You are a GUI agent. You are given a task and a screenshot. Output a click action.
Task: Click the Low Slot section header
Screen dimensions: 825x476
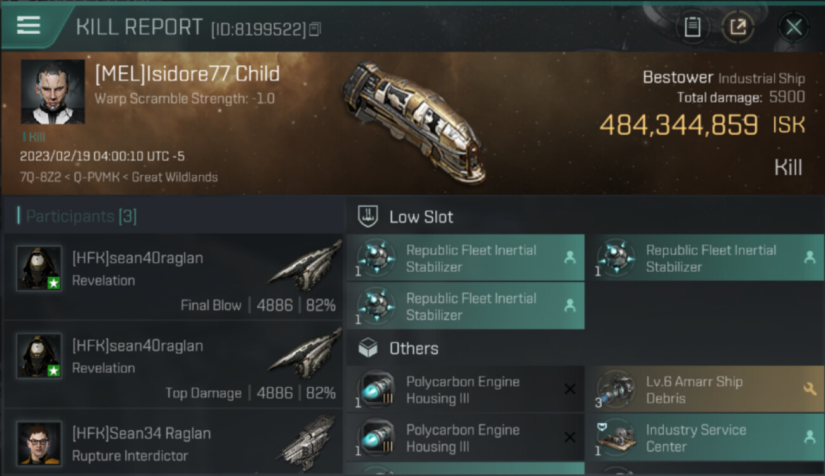click(x=421, y=217)
